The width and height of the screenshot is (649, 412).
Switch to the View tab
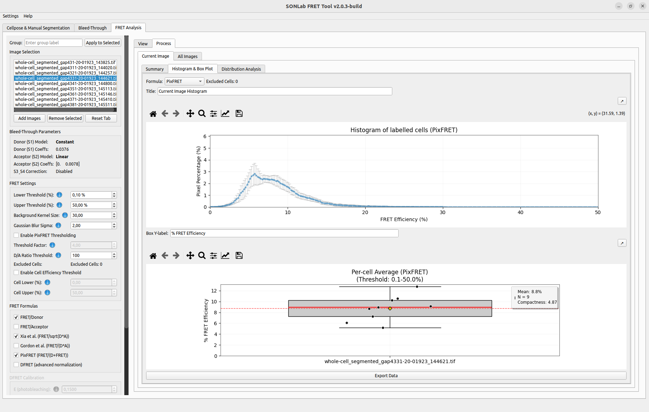(x=143, y=44)
